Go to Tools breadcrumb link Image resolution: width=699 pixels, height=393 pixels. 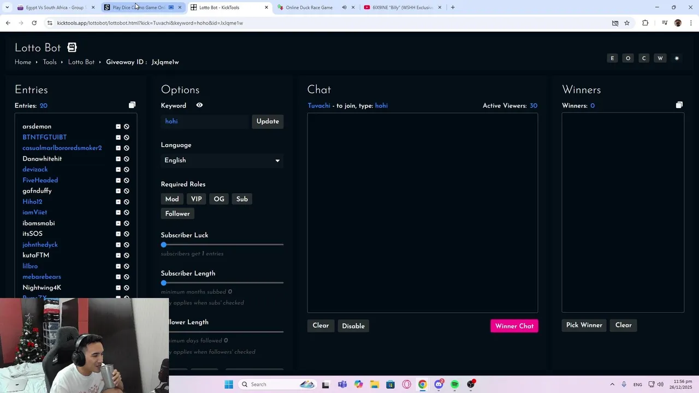pos(50,62)
